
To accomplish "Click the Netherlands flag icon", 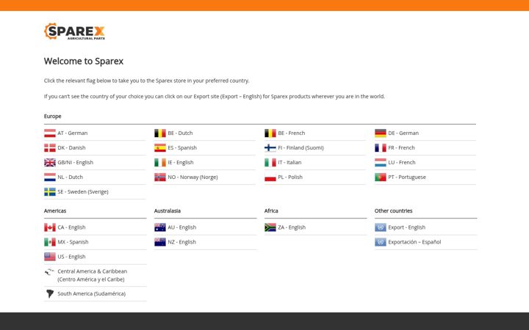I will point(50,177).
